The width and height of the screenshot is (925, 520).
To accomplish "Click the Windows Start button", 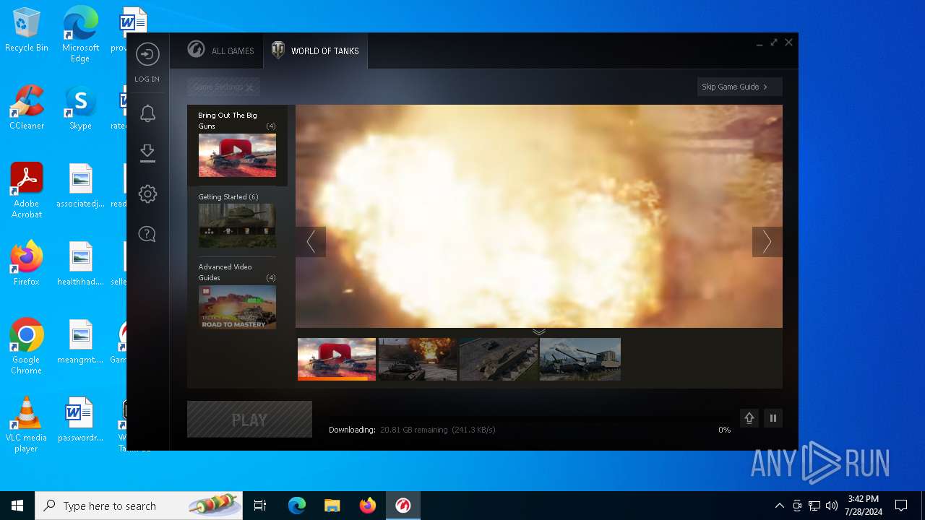I will tap(17, 506).
